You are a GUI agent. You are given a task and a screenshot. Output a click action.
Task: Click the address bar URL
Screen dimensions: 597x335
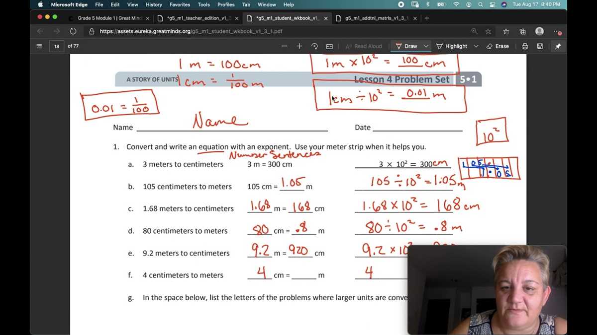(191, 31)
